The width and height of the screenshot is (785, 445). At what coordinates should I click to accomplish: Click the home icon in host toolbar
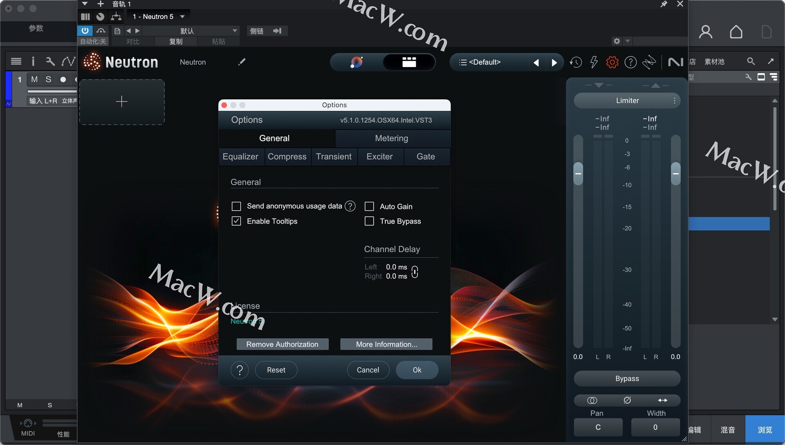(736, 32)
